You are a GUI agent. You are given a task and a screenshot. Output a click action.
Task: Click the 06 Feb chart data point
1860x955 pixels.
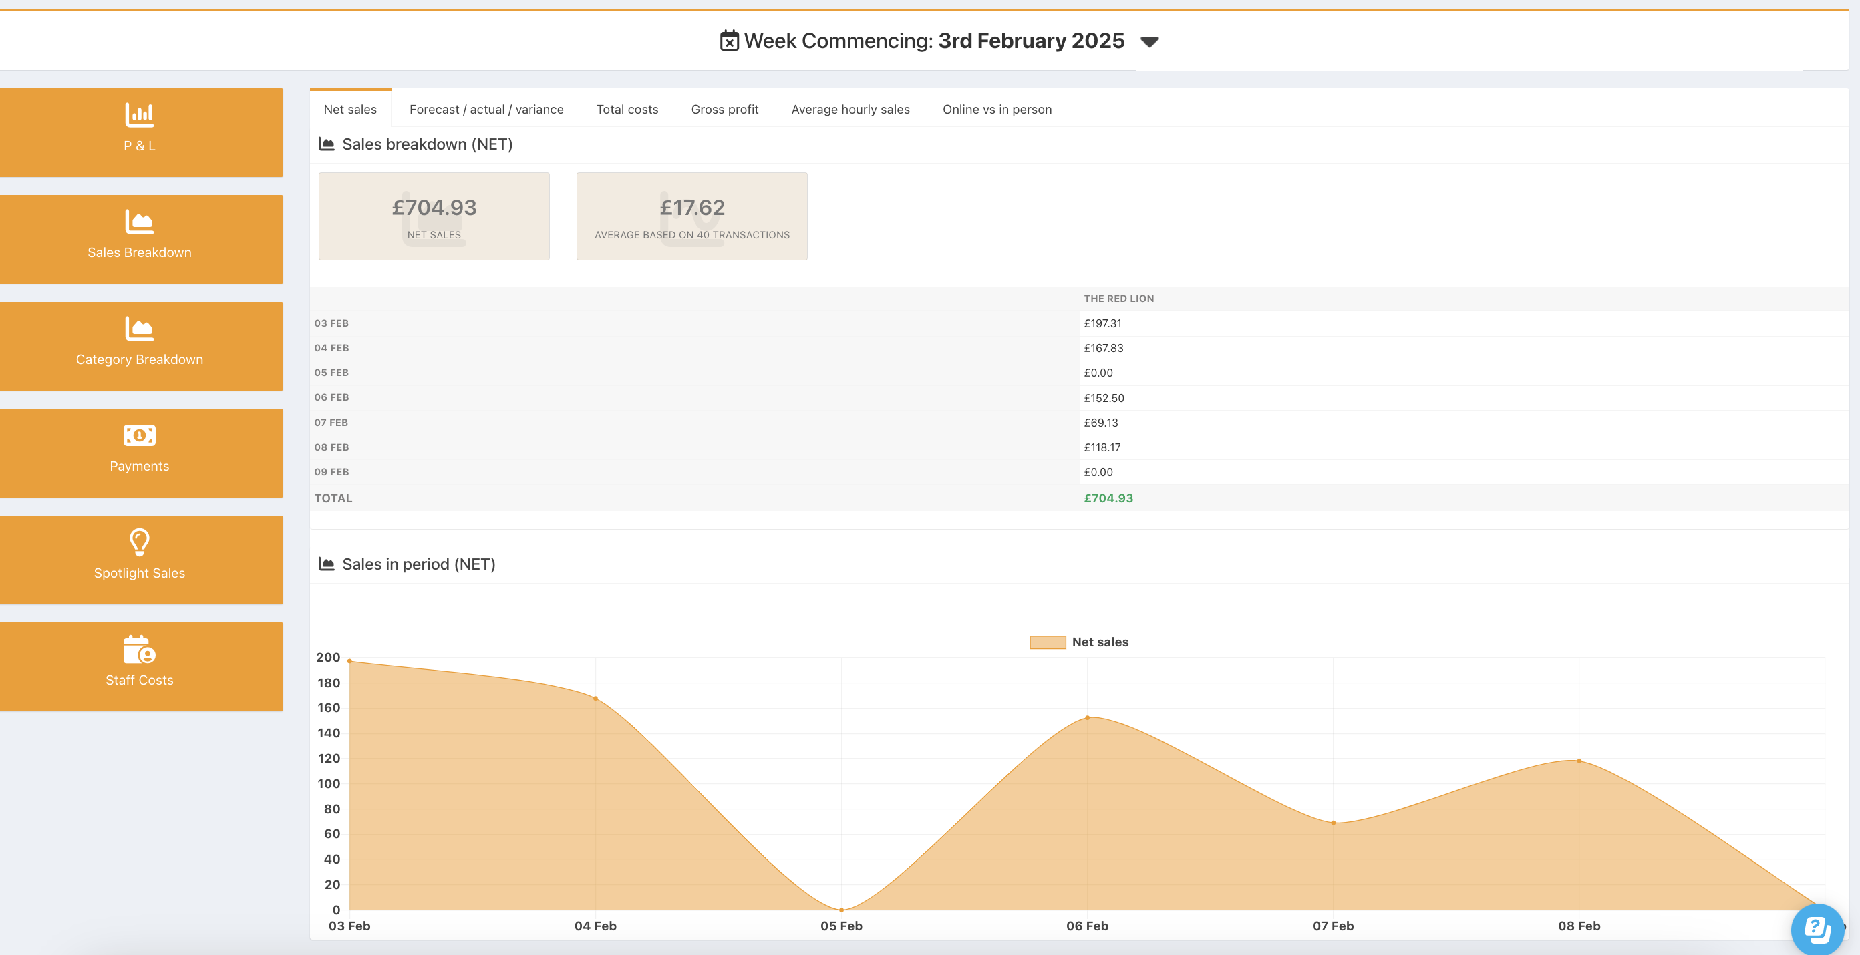pos(1088,717)
